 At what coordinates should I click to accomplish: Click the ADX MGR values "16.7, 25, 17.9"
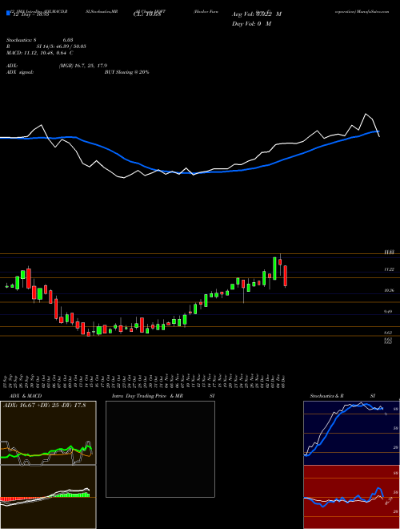pyautogui.click(x=90, y=66)
